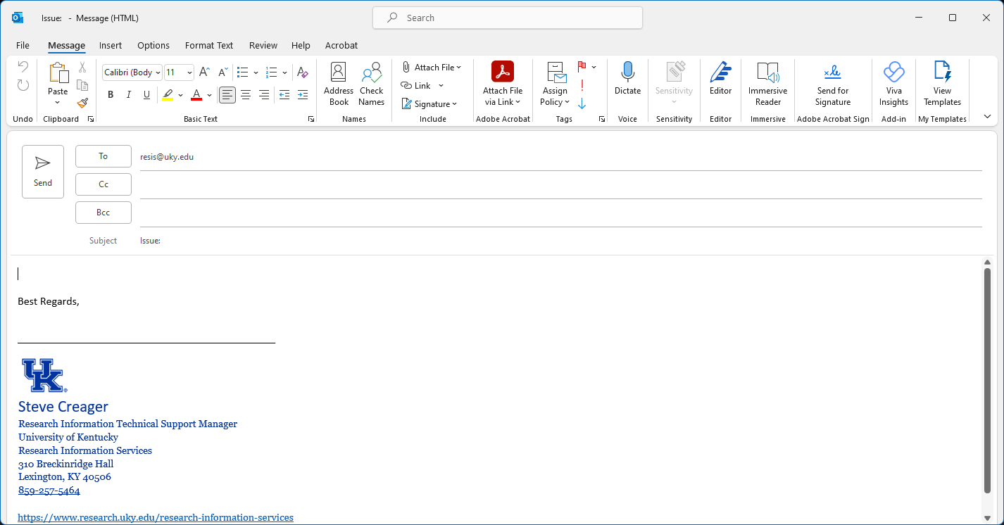The width and height of the screenshot is (1004, 525).
Task: Click into the Cc recipients field
Action: (560, 184)
